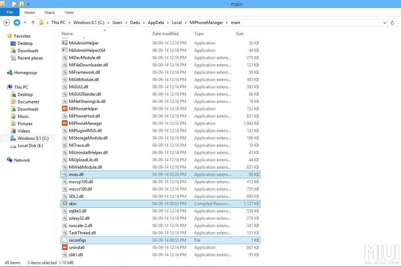Select the MiWebModule.dll file name
Viewport: 401px width, 267px height.
[x=85, y=167]
